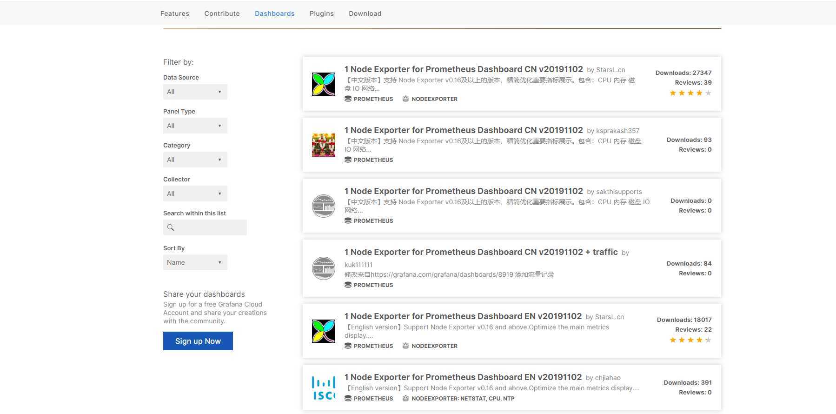
Task: Click the NODEEXPORTER: NETSTAT, CPU, NTP collector icon
Action: (x=405, y=398)
